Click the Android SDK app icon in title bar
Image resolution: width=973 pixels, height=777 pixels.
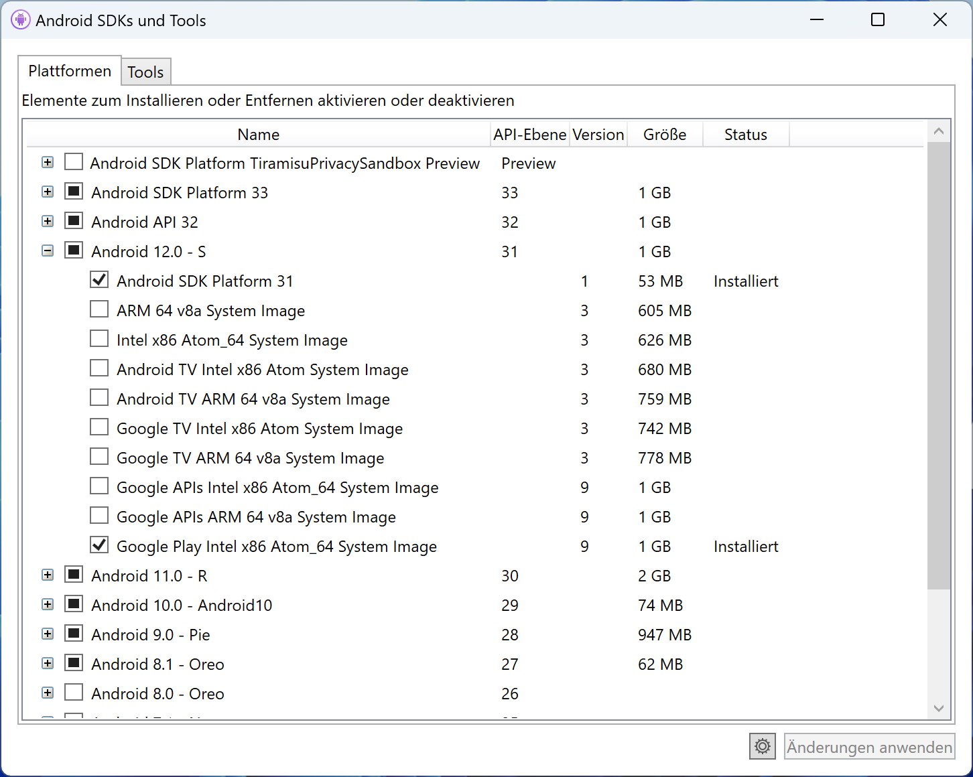21,20
